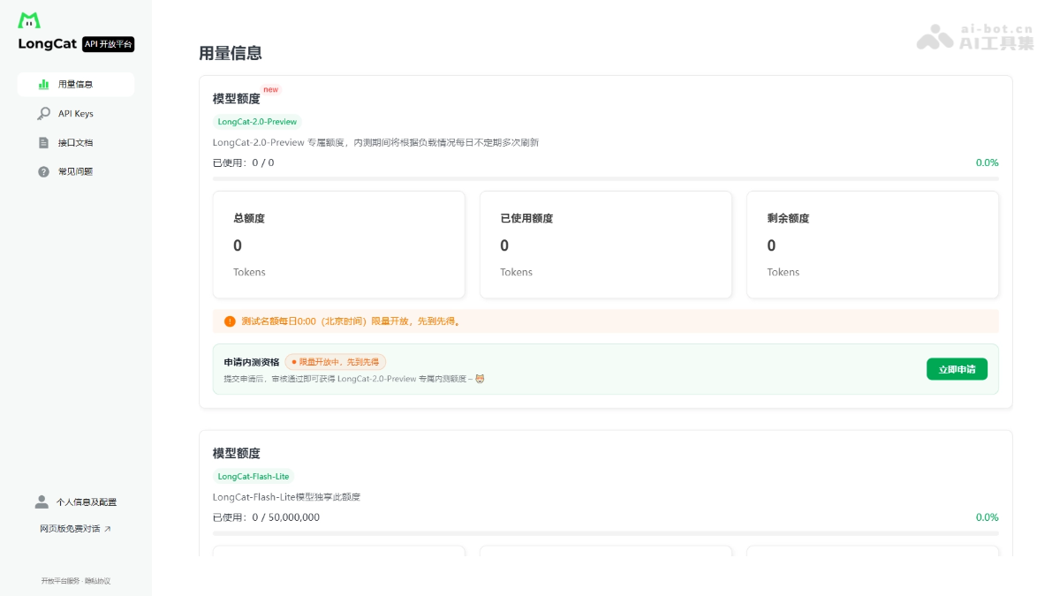Screen dimensions: 1060x596
Task: Open 个人信息及配置 settings
Action: [x=75, y=502]
